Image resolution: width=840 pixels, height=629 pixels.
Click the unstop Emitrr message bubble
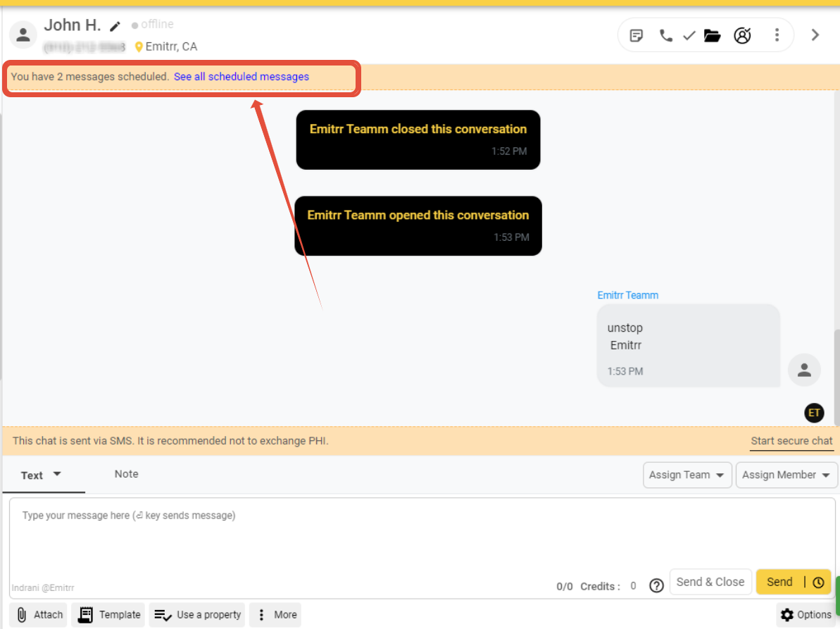coord(689,346)
